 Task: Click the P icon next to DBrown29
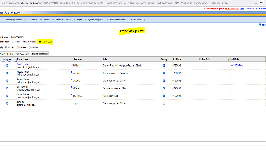(x=72, y=95)
